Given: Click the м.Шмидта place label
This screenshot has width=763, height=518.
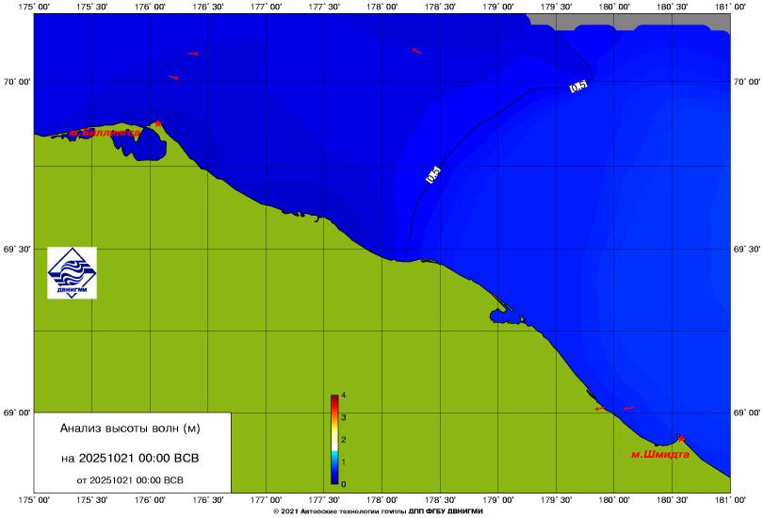Looking at the screenshot, I should (659, 454).
